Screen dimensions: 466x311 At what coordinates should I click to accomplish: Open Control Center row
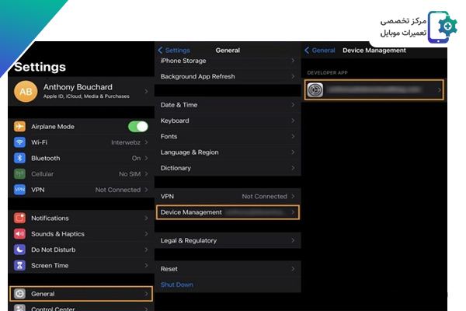[82, 308]
